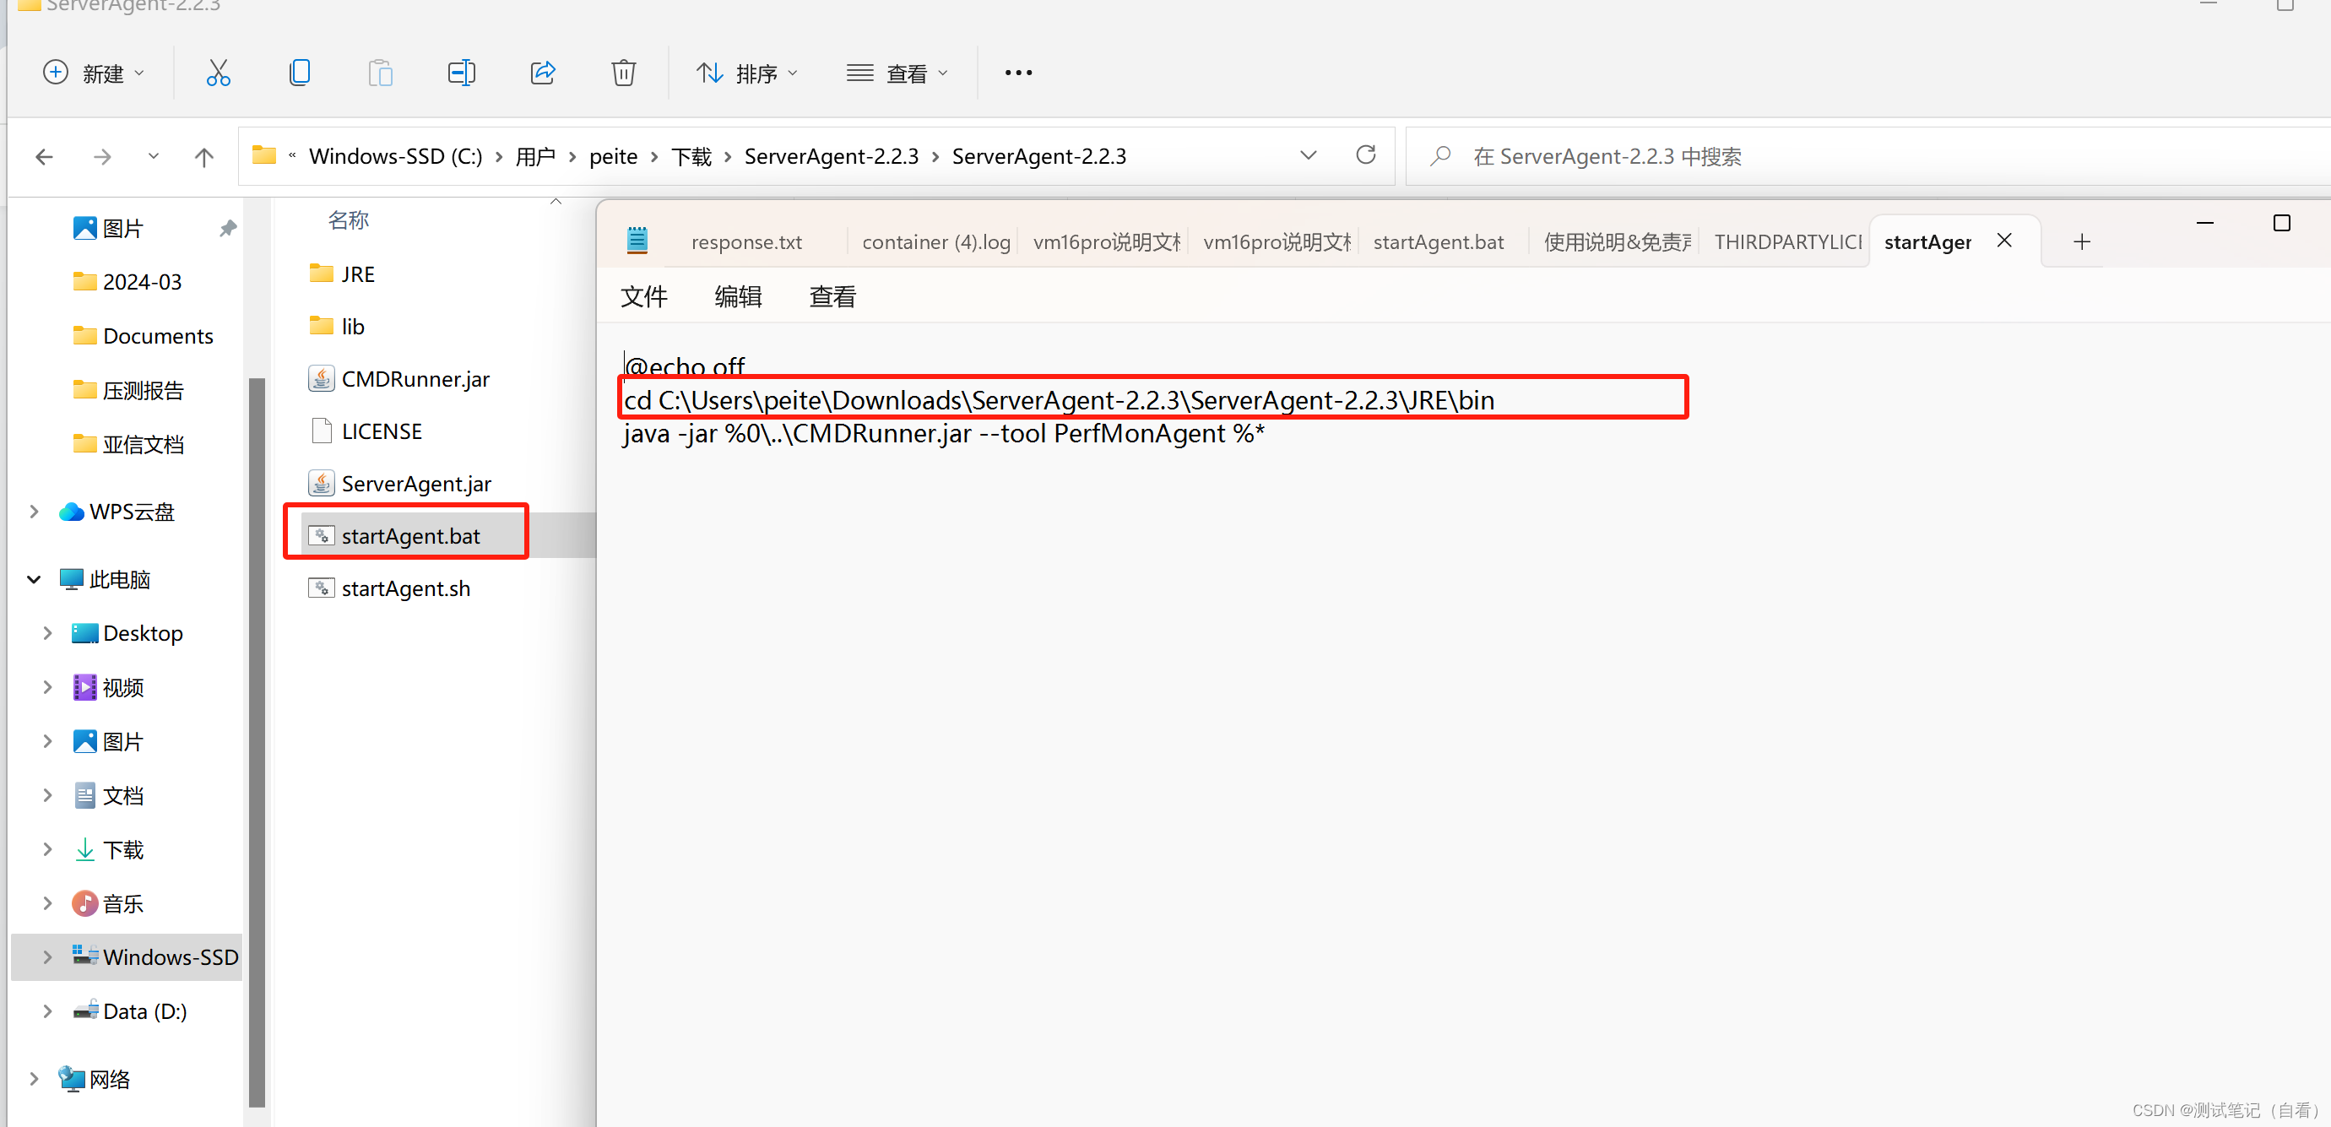Click the @echo off line

point(685,366)
